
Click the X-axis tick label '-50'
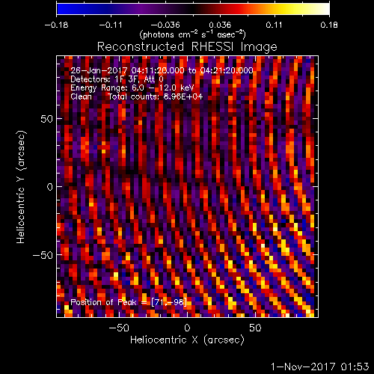point(119,328)
